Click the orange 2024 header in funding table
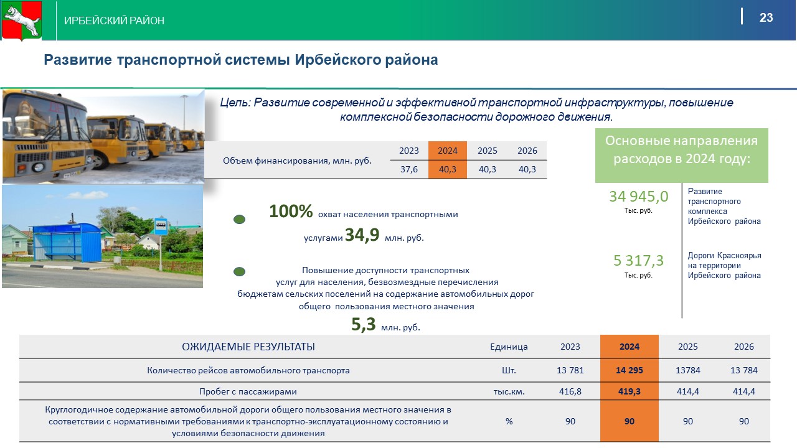 pos(447,151)
